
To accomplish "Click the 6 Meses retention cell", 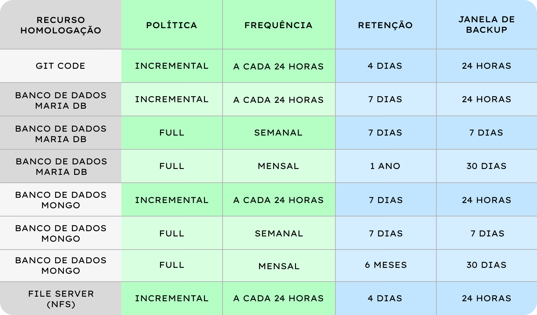I will [386, 265].
